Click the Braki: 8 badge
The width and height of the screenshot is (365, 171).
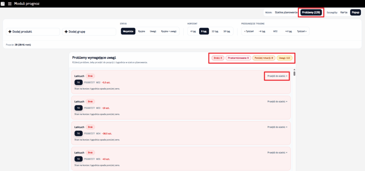tap(218, 58)
